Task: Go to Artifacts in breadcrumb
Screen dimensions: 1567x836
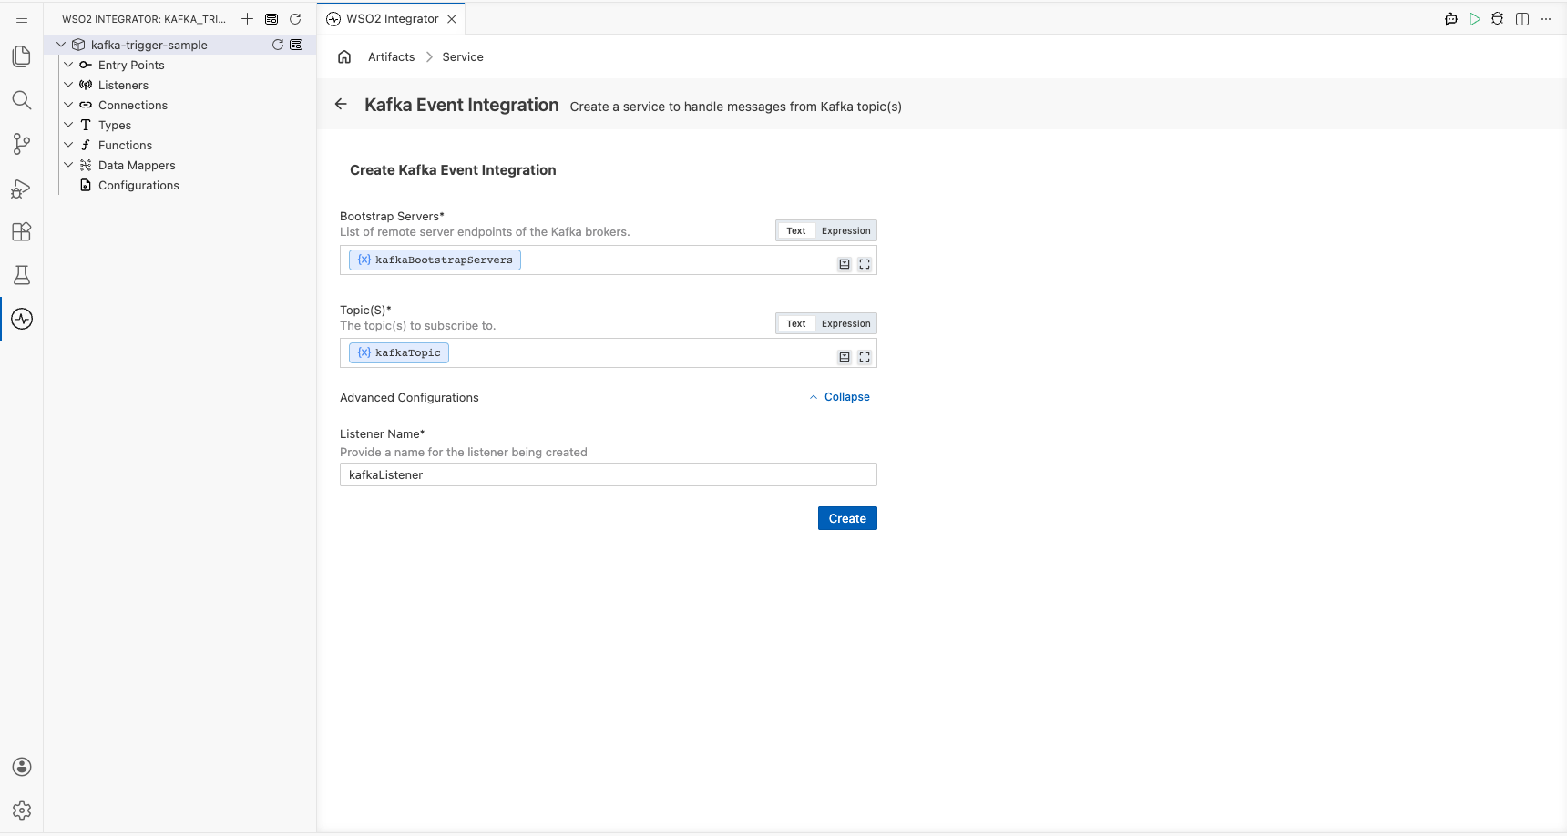Action: click(x=391, y=56)
